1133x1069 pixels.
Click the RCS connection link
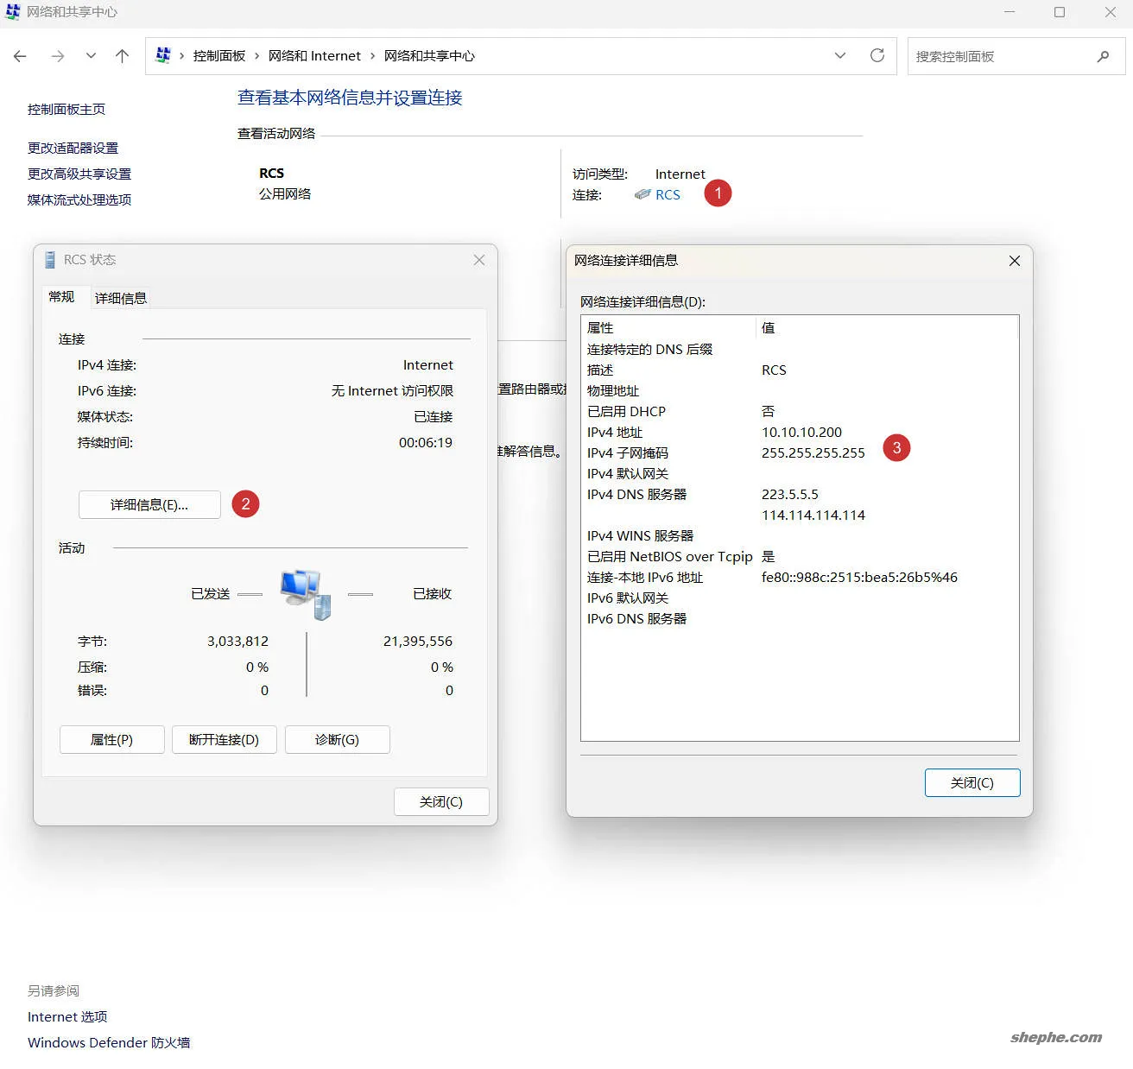667,195
